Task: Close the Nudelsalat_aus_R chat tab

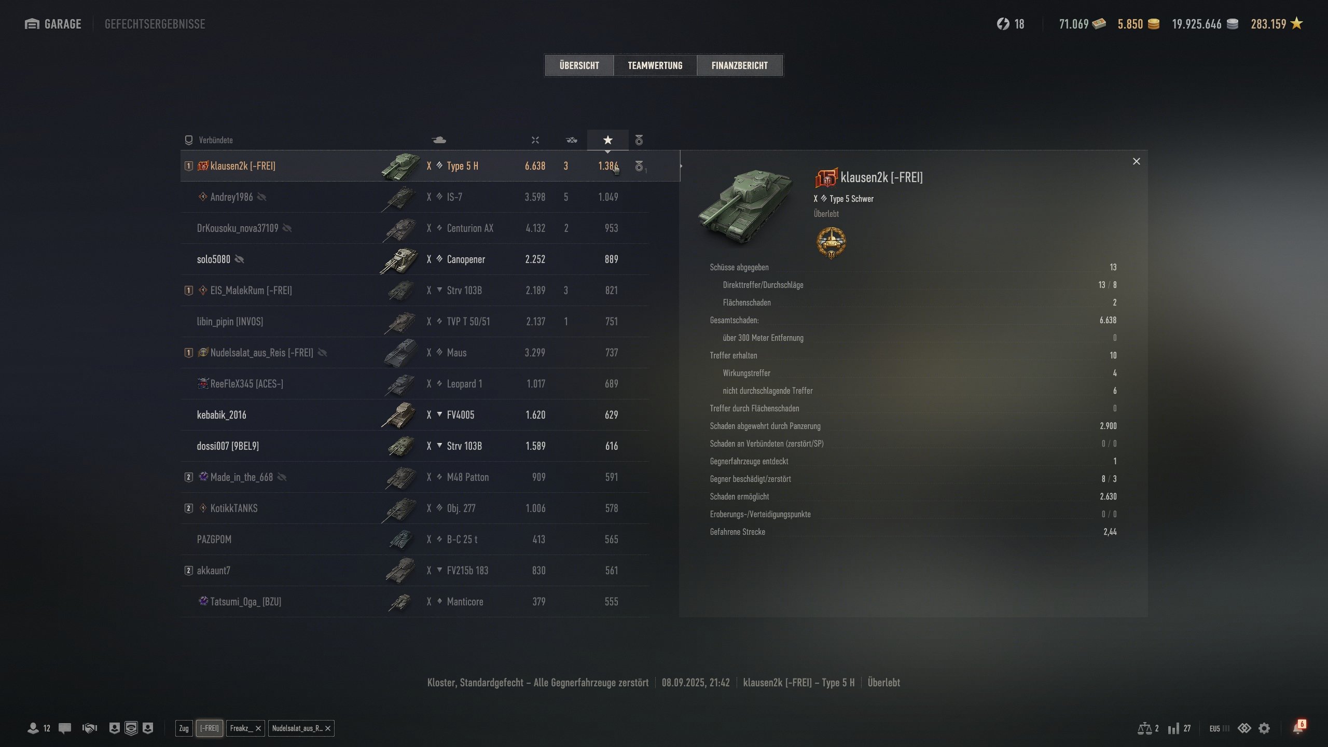Action: [328, 728]
